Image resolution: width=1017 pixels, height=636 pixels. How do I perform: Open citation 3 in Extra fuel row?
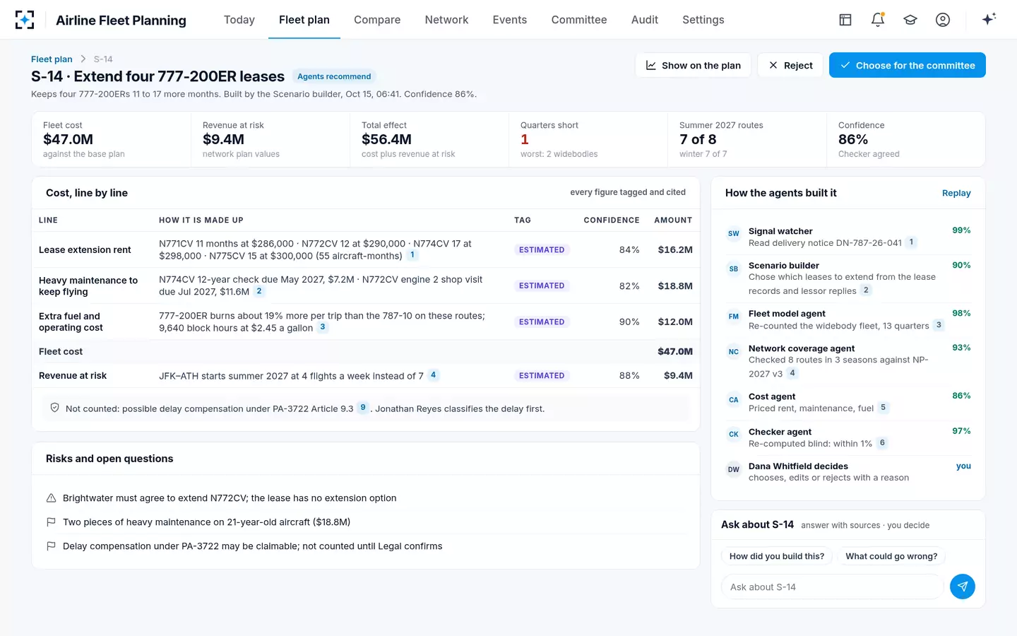323,327
